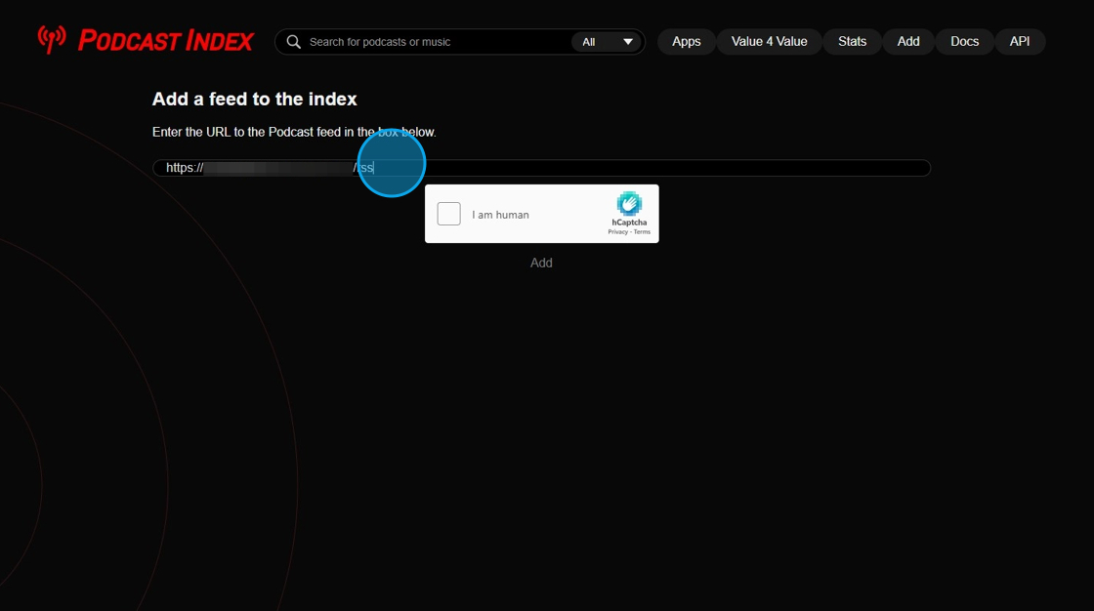Open the Apps page
Image resolution: width=1094 pixels, height=611 pixels.
[686, 42]
